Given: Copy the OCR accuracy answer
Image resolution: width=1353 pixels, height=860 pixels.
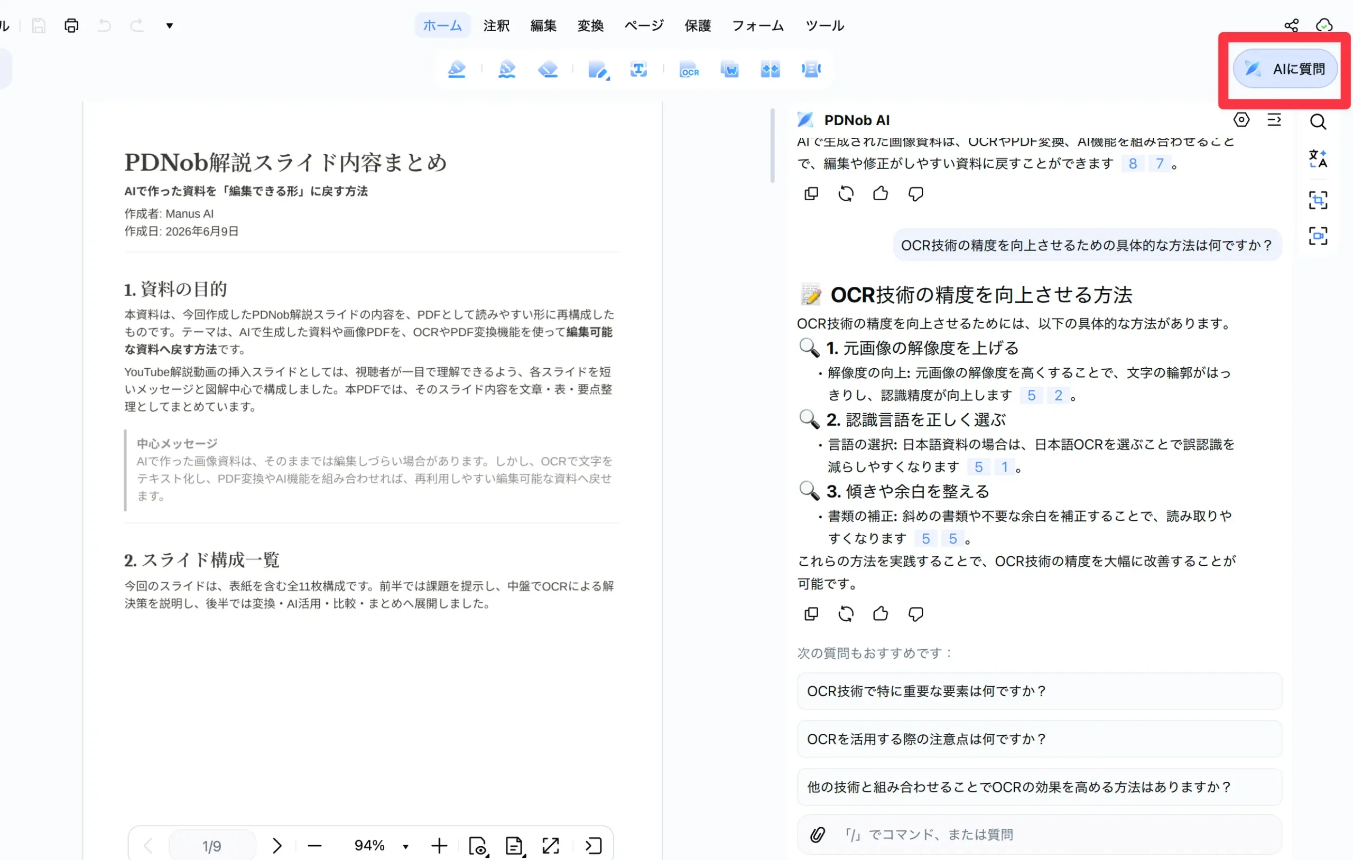Looking at the screenshot, I should (x=811, y=613).
